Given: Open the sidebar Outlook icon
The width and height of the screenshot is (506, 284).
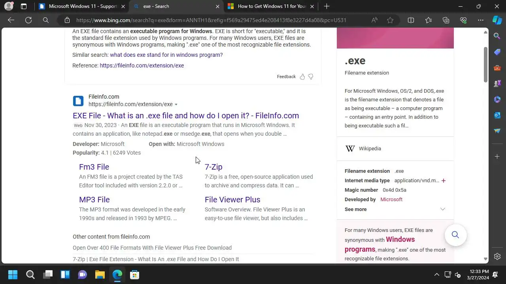Looking at the screenshot, I should [497, 115].
